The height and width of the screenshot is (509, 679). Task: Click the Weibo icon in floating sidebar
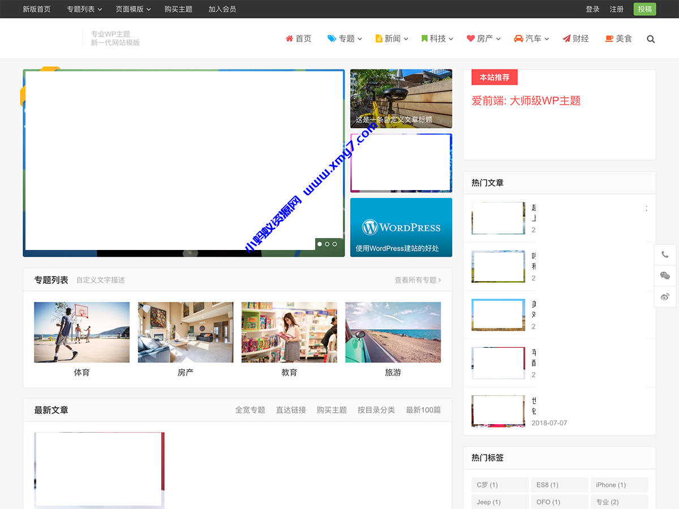[x=665, y=297]
